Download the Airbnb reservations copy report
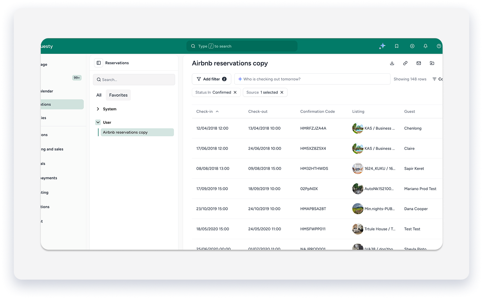The height and width of the screenshot is (299, 483). [x=392, y=63]
